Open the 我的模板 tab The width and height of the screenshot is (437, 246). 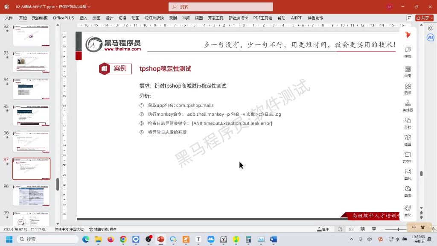coord(40,18)
